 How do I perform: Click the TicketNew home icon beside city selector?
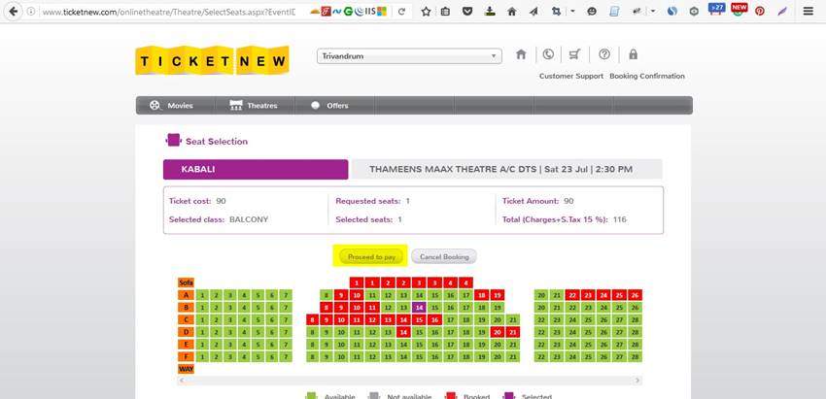point(521,54)
